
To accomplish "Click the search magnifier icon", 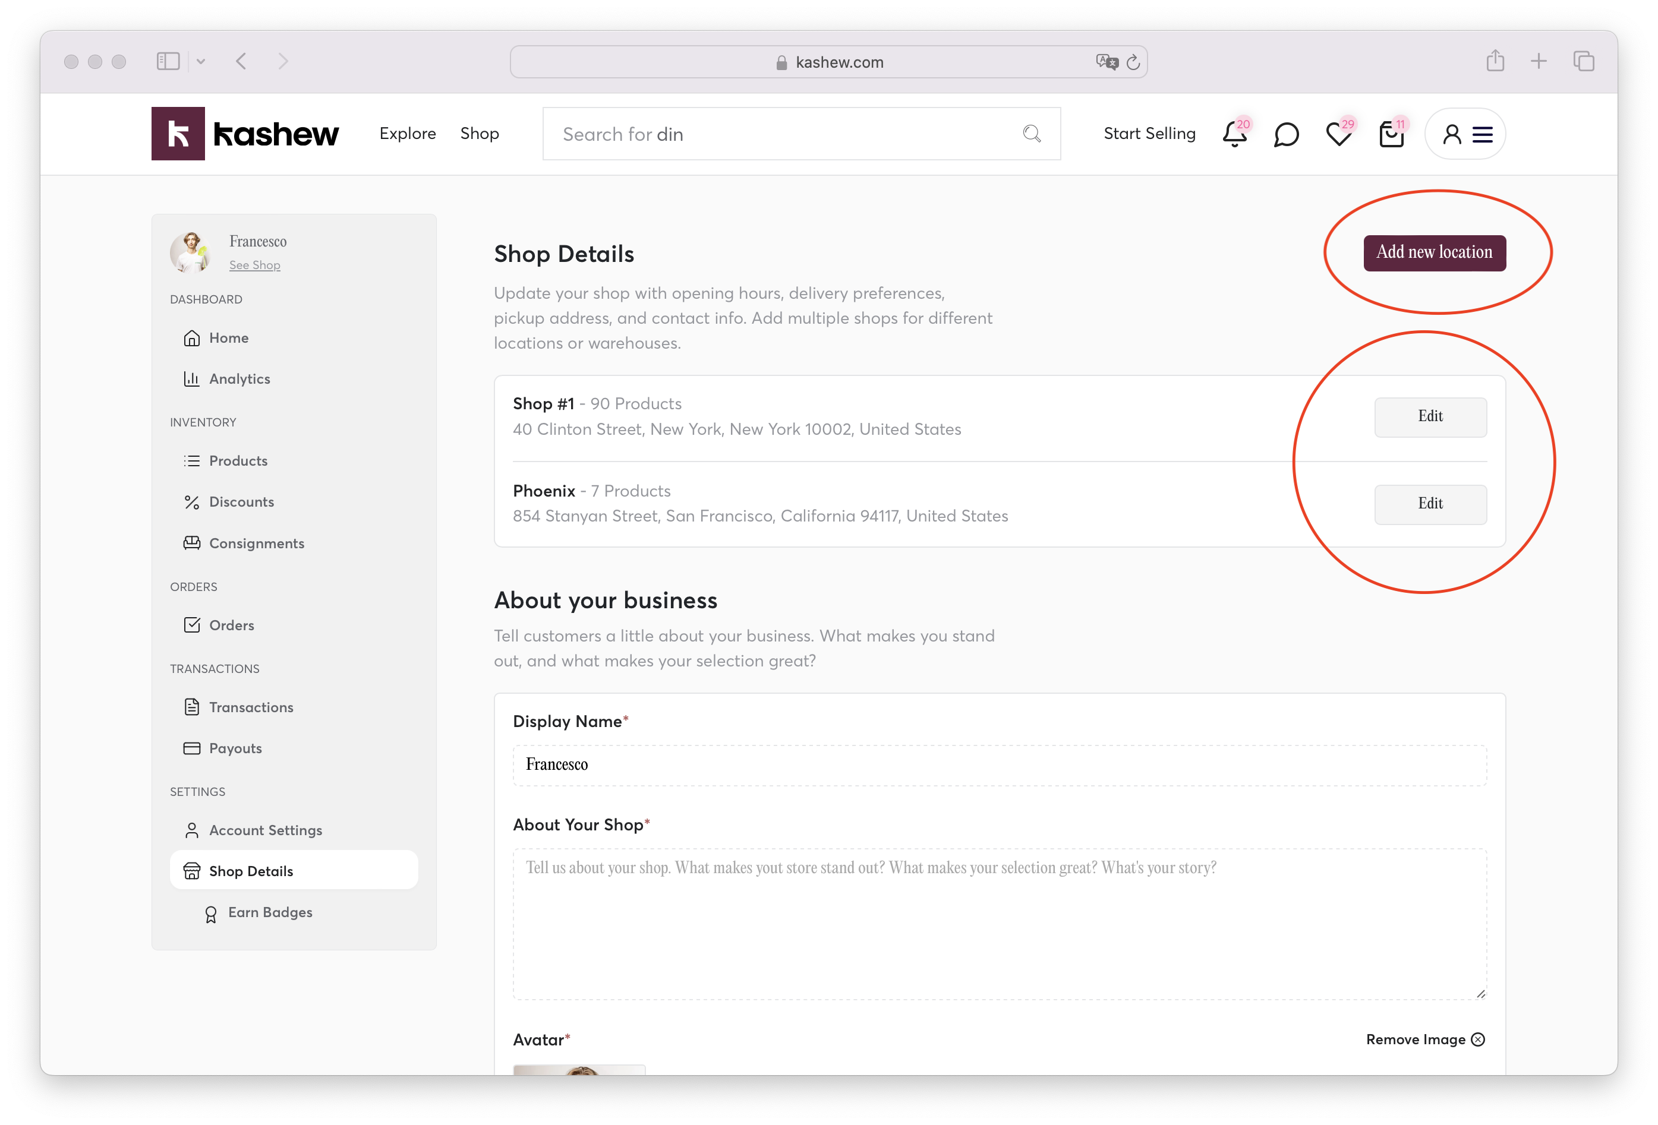I will [x=1032, y=134].
